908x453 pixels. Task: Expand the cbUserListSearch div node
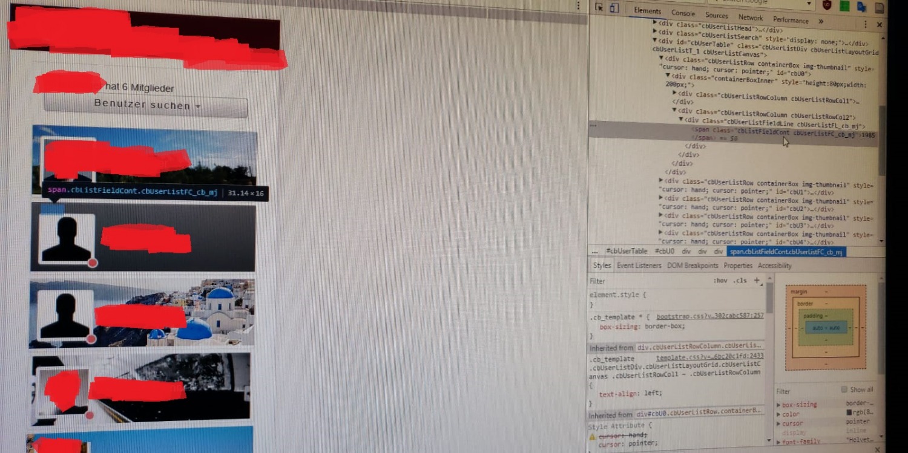pyautogui.click(x=654, y=31)
